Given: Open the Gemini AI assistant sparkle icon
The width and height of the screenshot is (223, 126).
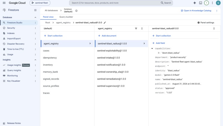Looking at the screenshot, I should pos(195,3).
